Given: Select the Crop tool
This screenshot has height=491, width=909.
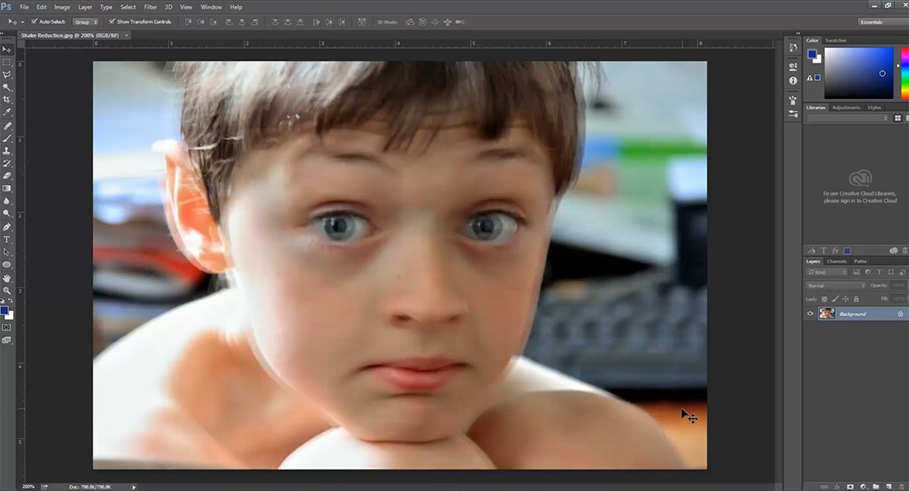Looking at the screenshot, I should coord(7,100).
